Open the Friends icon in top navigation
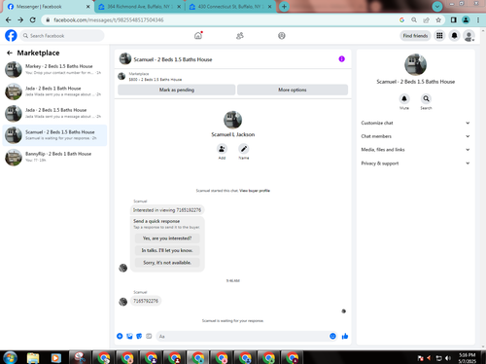The height and width of the screenshot is (364, 486). 240,36
